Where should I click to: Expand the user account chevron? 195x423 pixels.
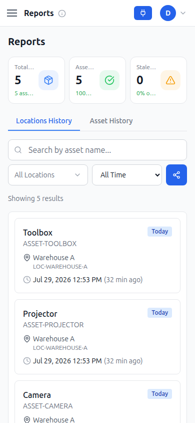[183, 13]
